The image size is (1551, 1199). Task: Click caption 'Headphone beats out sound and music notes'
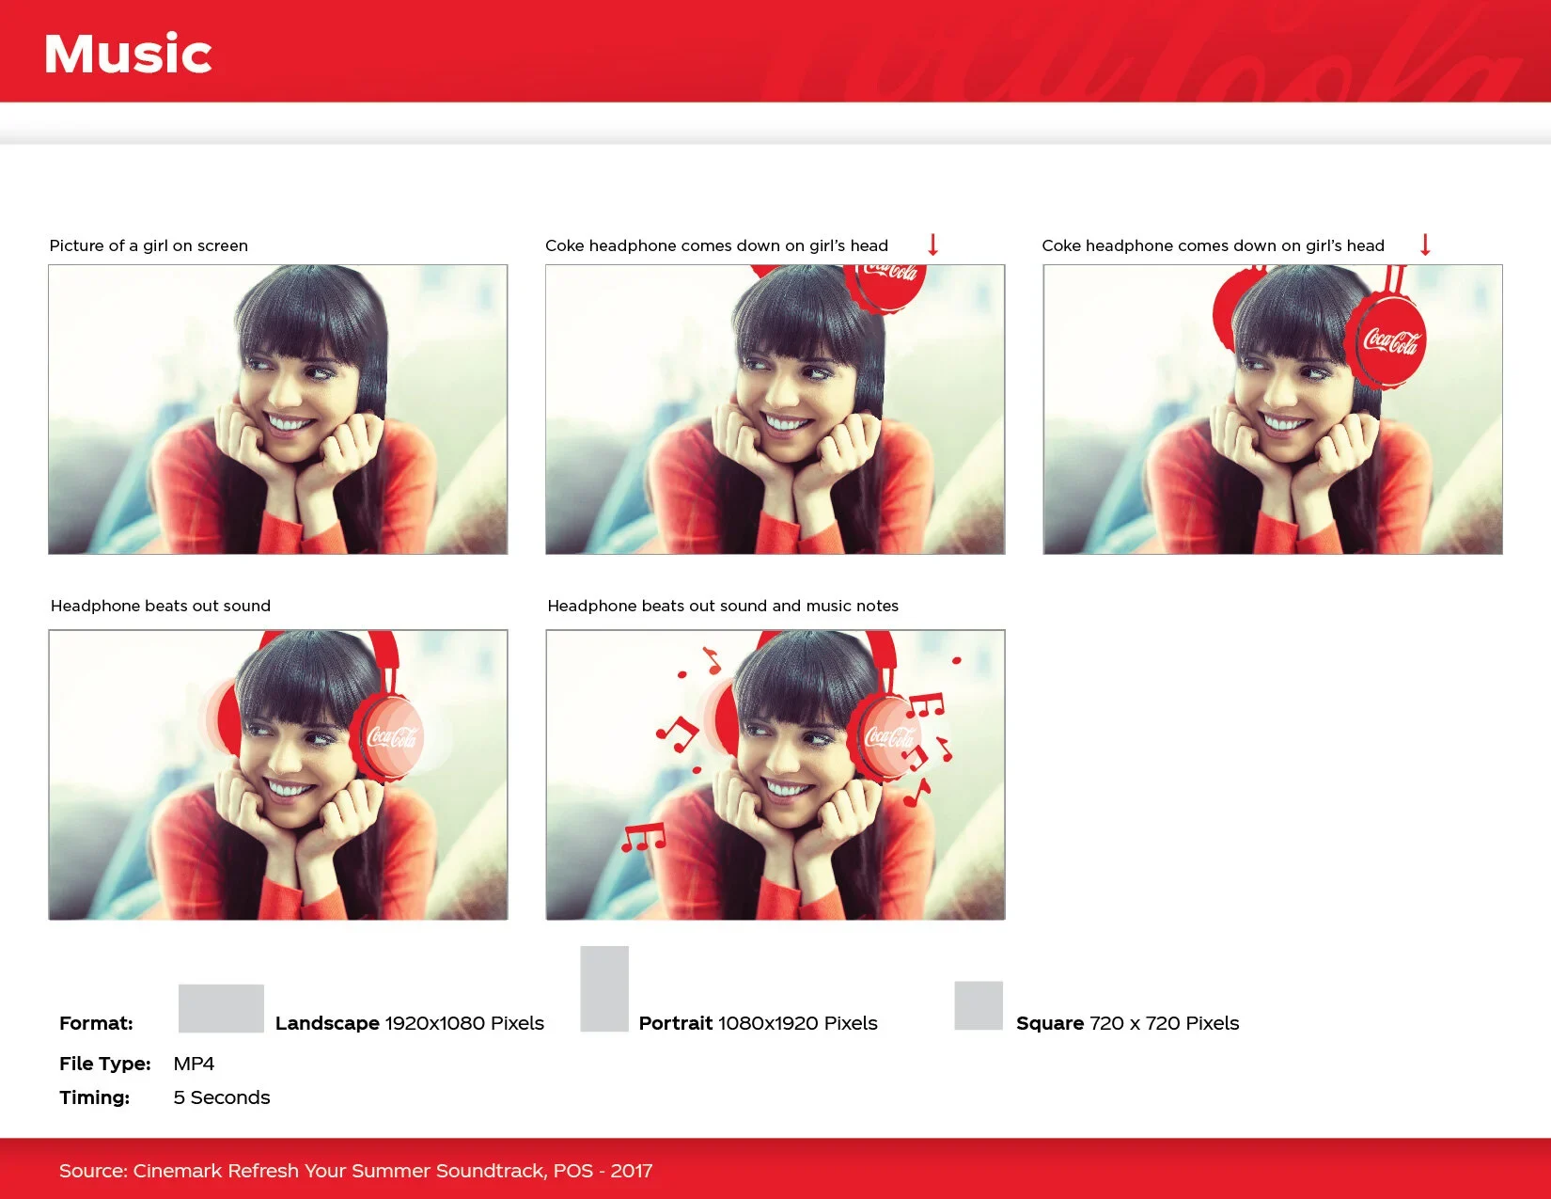723,606
